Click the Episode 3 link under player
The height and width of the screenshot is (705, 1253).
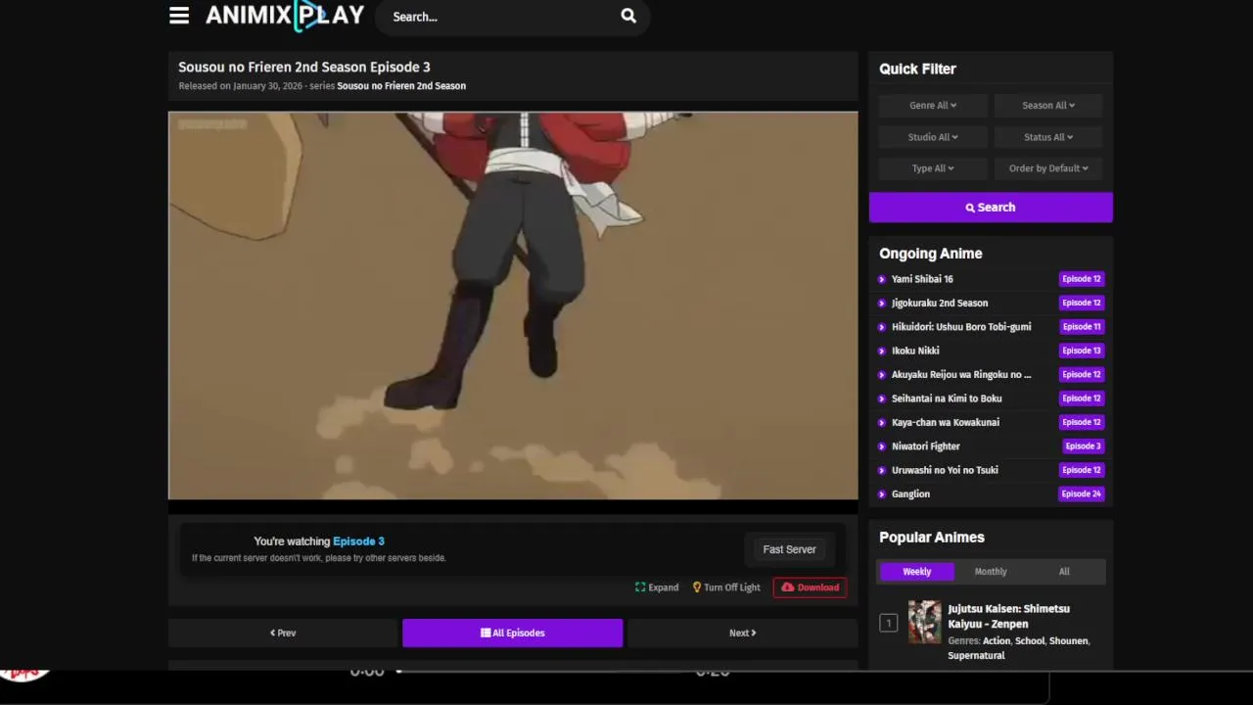coord(358,541)
